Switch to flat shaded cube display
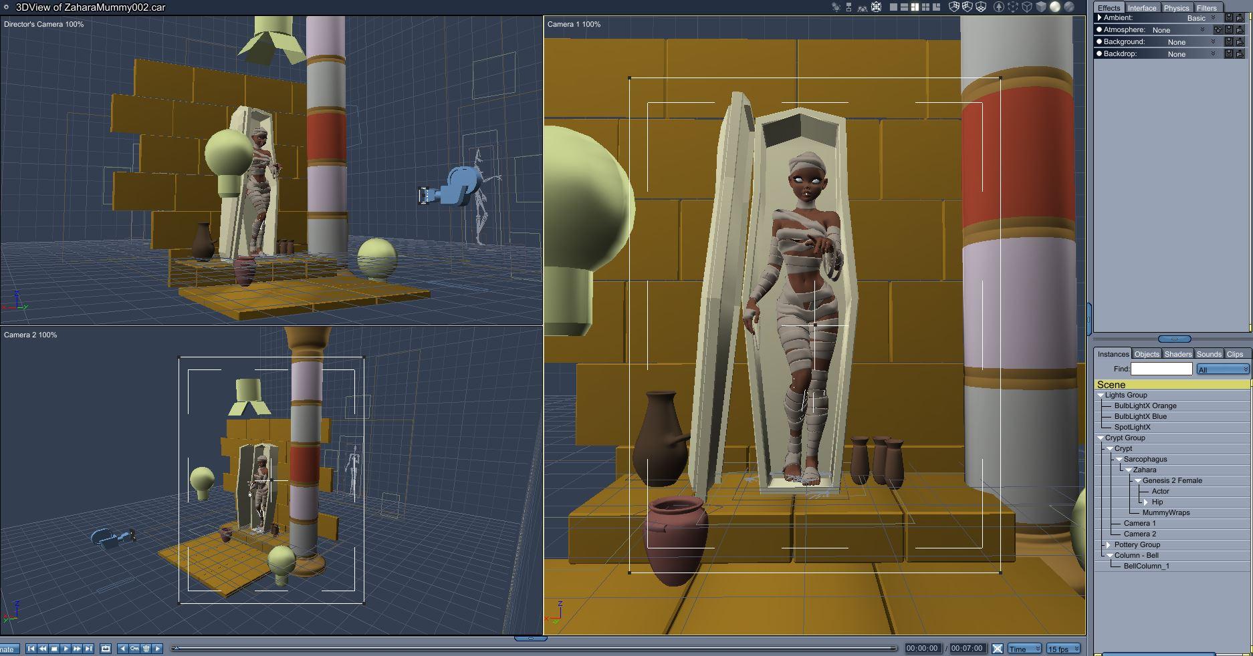 pyautogui.click(x=1041, y=7)
